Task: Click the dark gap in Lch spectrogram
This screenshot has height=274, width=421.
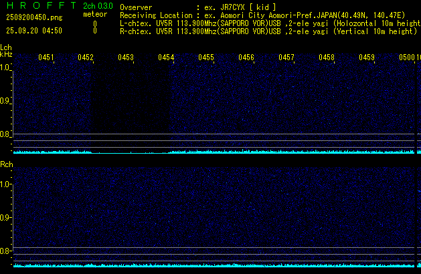Action: (x=131, y=100)
